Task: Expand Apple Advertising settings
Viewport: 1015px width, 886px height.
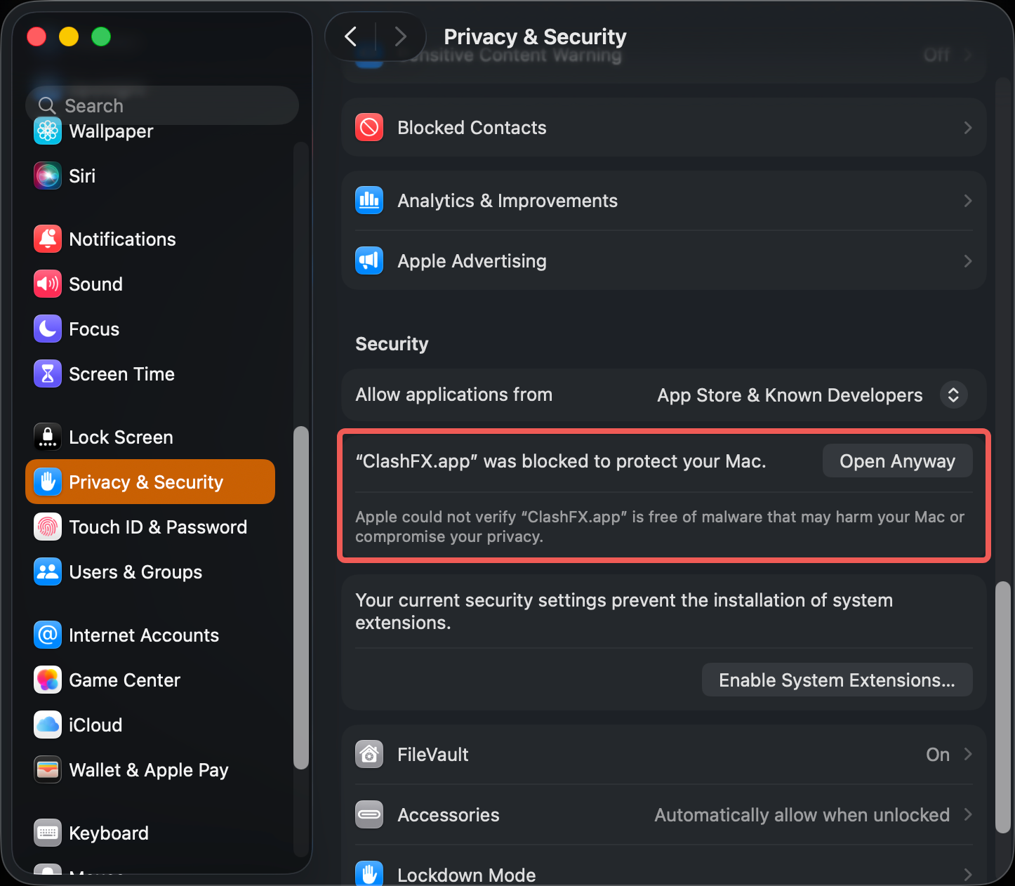Action: click(663, 260)
